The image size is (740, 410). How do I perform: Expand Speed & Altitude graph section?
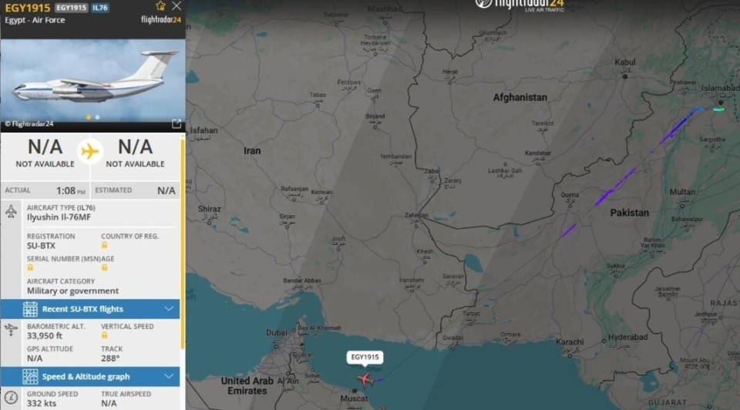[x=90, y=377]
